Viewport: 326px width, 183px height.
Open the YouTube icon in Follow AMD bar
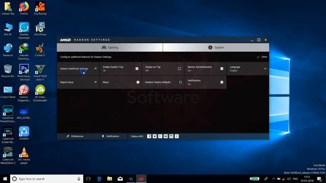tap(166, 136)
